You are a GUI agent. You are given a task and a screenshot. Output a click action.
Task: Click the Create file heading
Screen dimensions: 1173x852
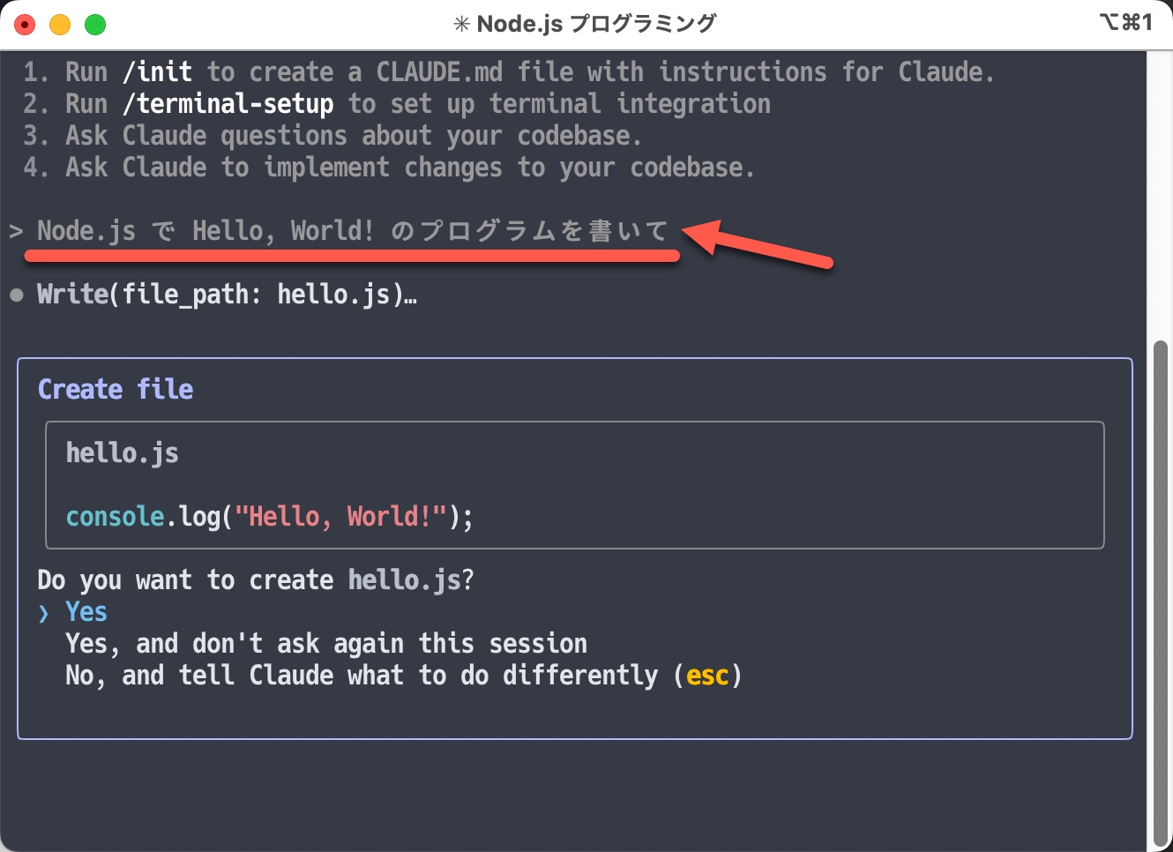115,388
